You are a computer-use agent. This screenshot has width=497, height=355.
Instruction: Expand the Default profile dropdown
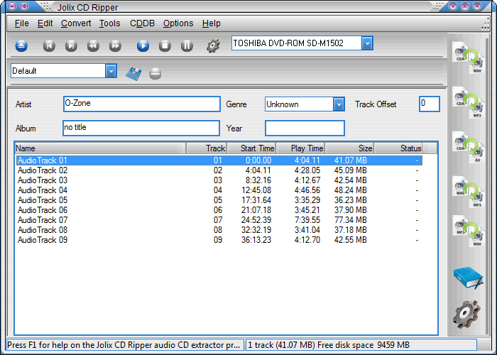(111, 71)
